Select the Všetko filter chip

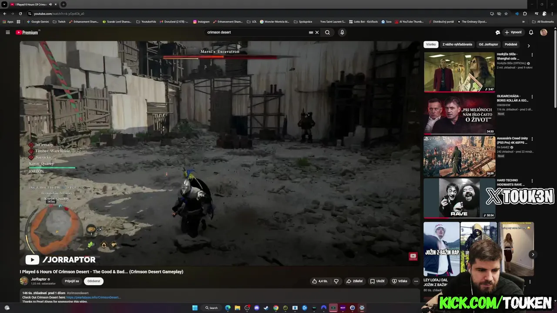[x=431, y=44]
